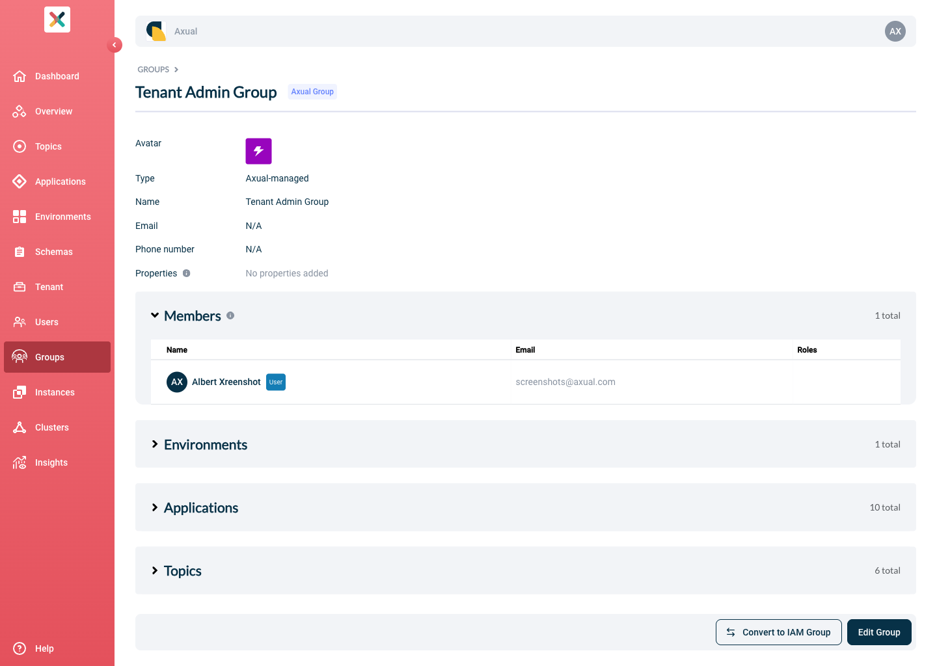Go back via GROUPS breadcrumb link
Screen dimensions: 937x666
[154, 70]
